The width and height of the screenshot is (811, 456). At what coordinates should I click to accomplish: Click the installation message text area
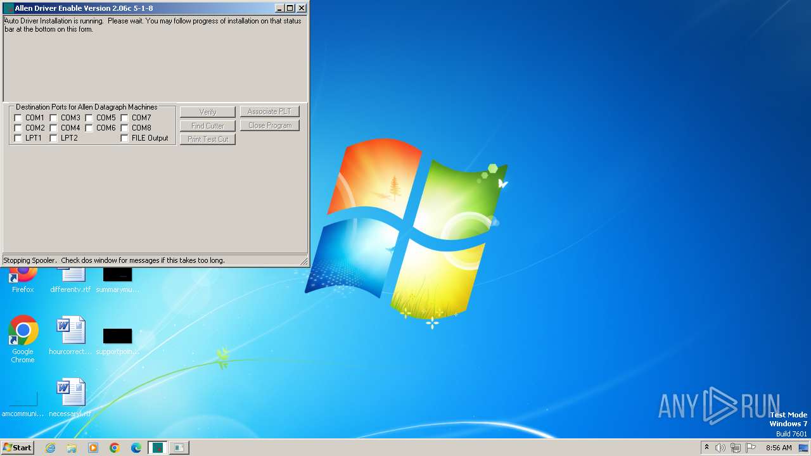click(155, 58)
